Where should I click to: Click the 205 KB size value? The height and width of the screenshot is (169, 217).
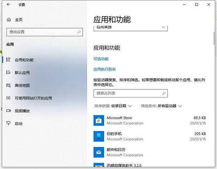click(200, 134)
